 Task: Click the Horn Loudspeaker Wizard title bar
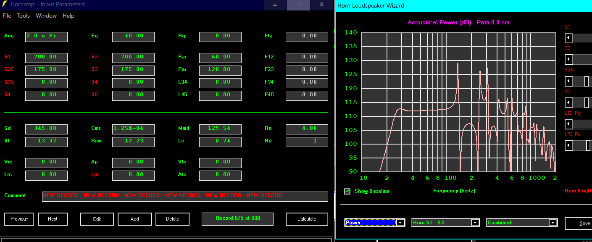[464, 5]
